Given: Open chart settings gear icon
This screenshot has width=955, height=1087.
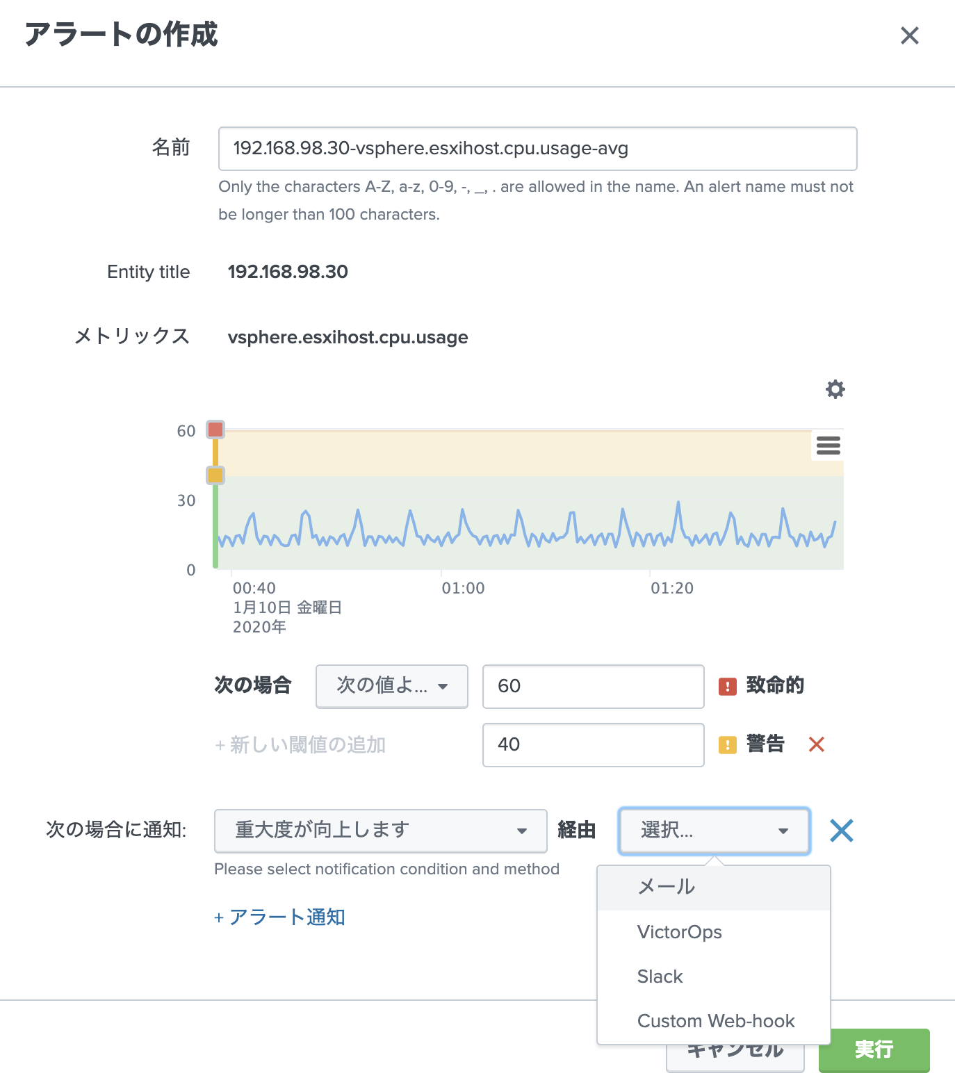Looking at the screenshot, I should [x=835, y=389].
